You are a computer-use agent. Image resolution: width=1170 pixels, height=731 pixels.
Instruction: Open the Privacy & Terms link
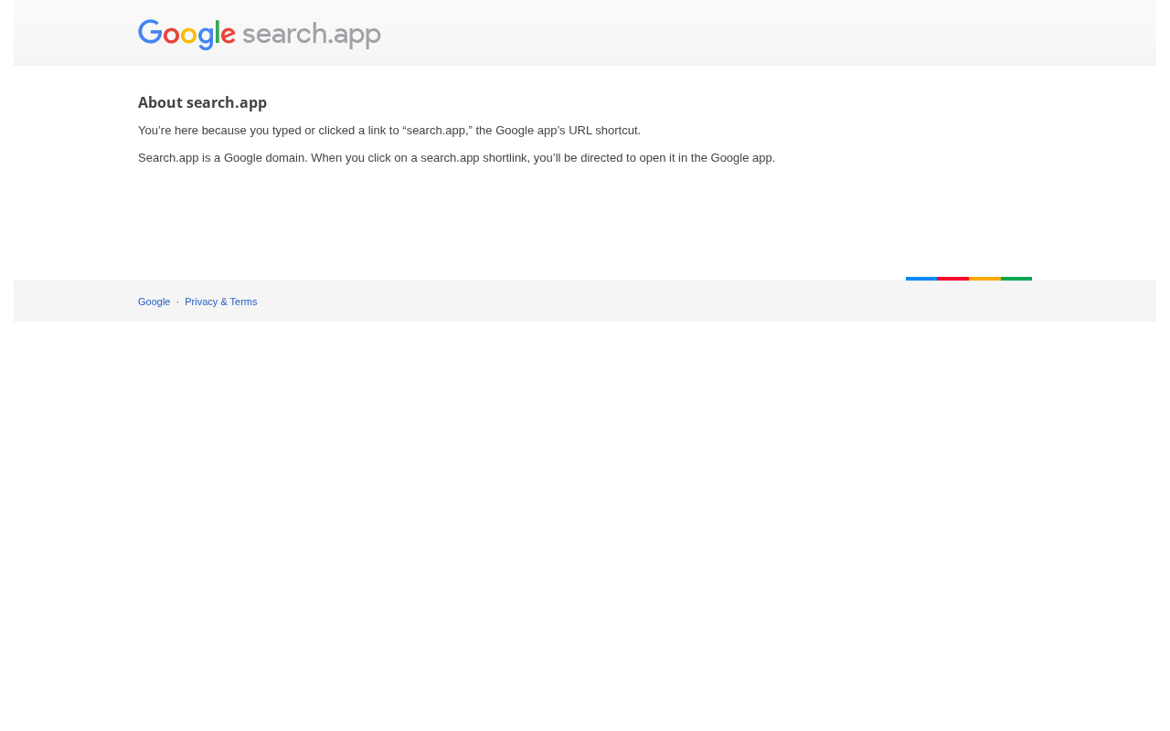[220, 302]
